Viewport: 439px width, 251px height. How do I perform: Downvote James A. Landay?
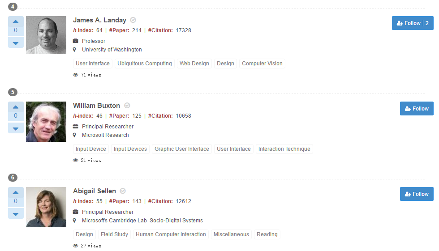(x=16, y=43)
